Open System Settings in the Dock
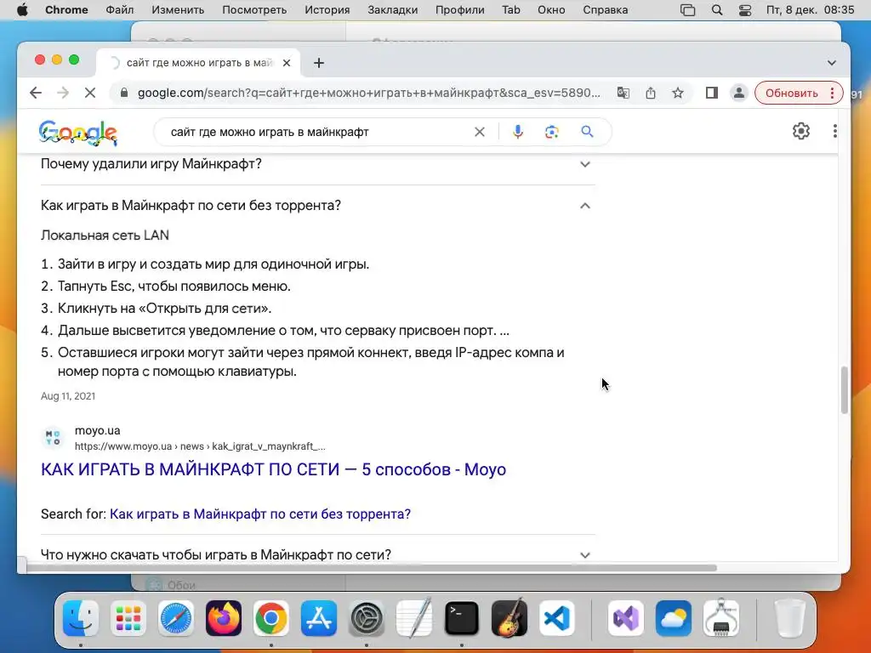 point(367,618)
